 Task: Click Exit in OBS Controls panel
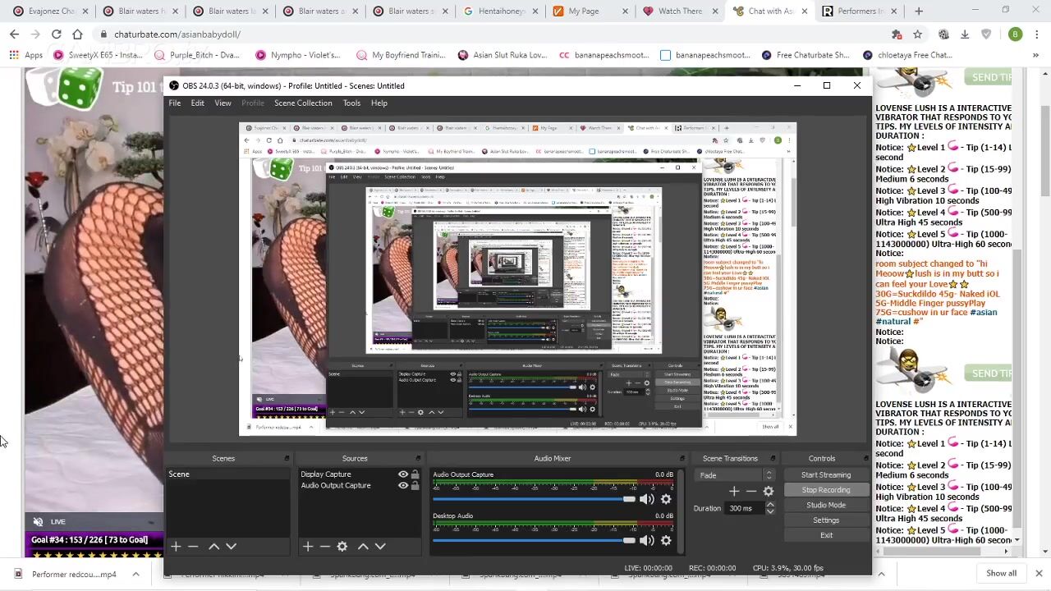(x=826, y=535)
